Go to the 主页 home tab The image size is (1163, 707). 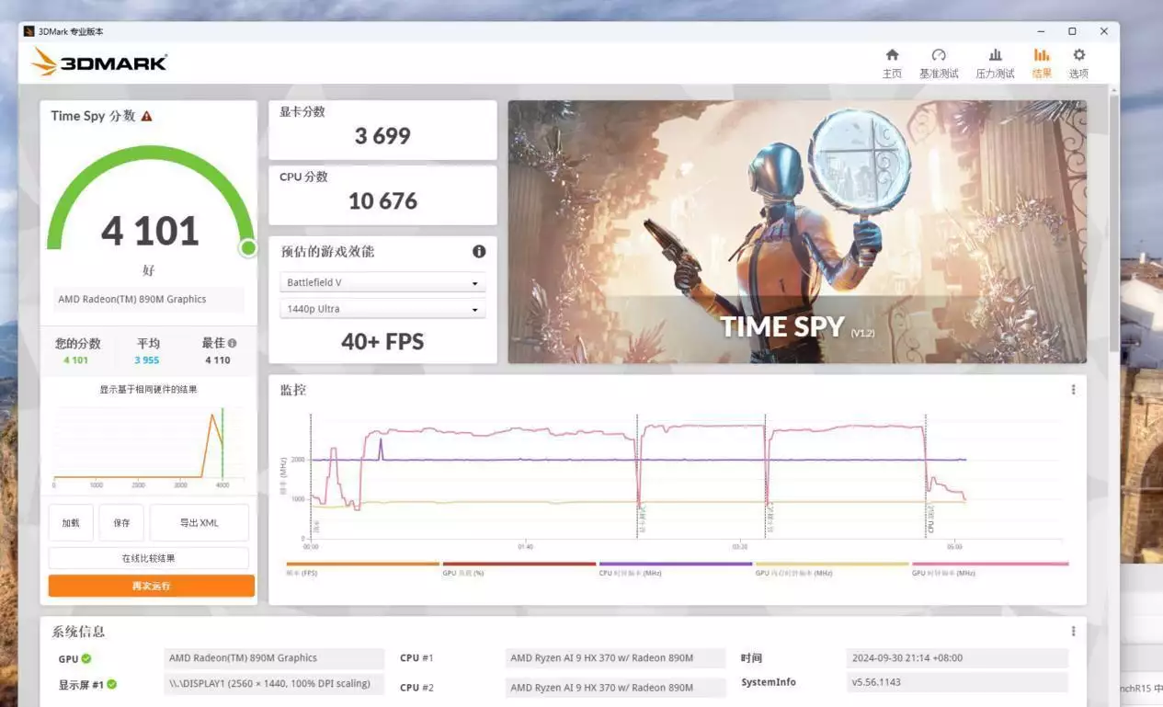(x=892, y=63)
